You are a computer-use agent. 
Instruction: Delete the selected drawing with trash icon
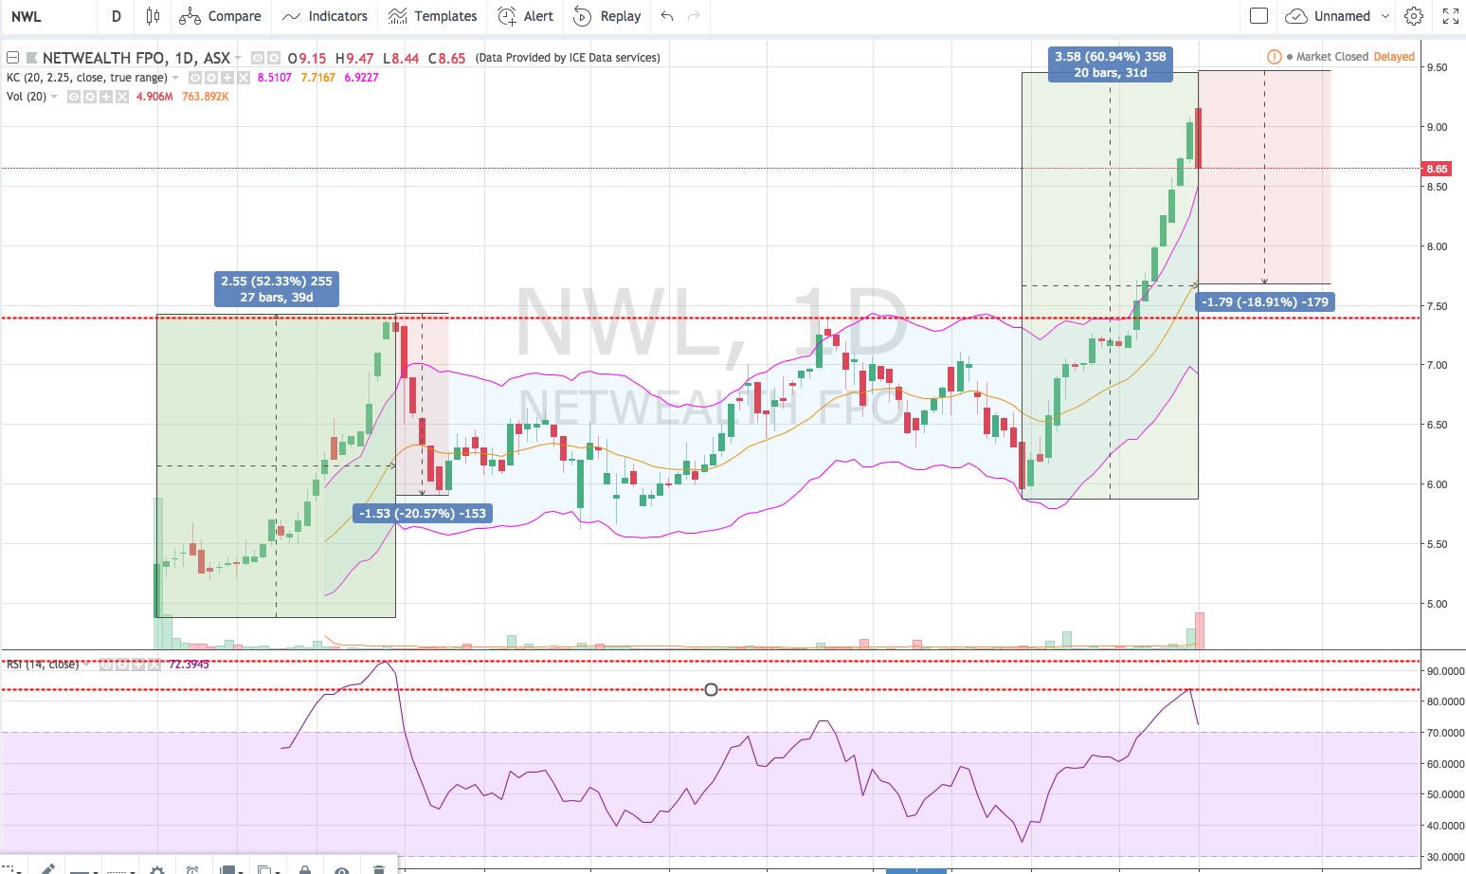(x=379, y=869)
